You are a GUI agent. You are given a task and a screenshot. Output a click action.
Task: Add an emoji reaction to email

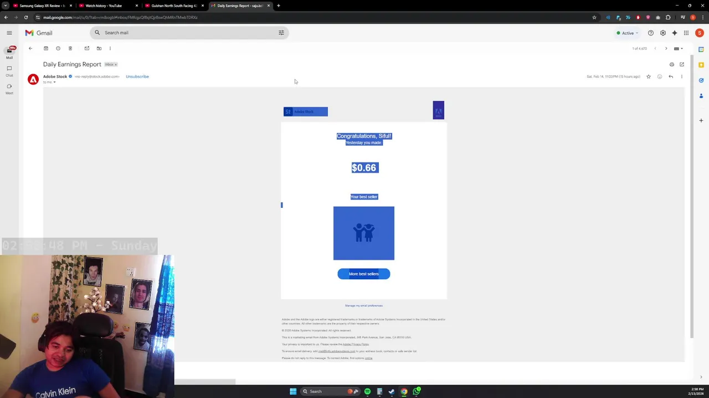[x=660, y=77]
